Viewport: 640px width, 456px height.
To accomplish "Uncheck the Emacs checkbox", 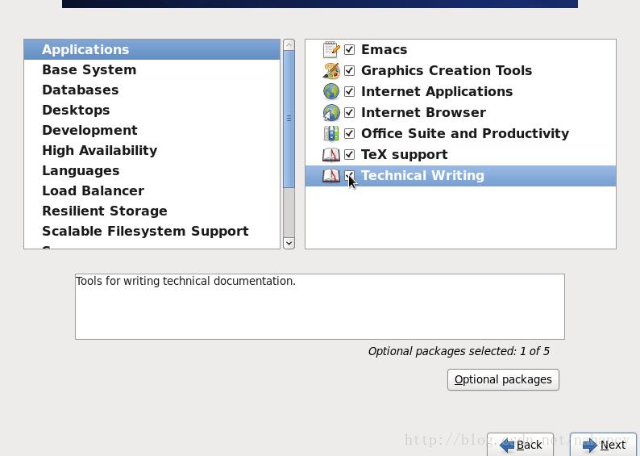I will (x=350, y=50).
